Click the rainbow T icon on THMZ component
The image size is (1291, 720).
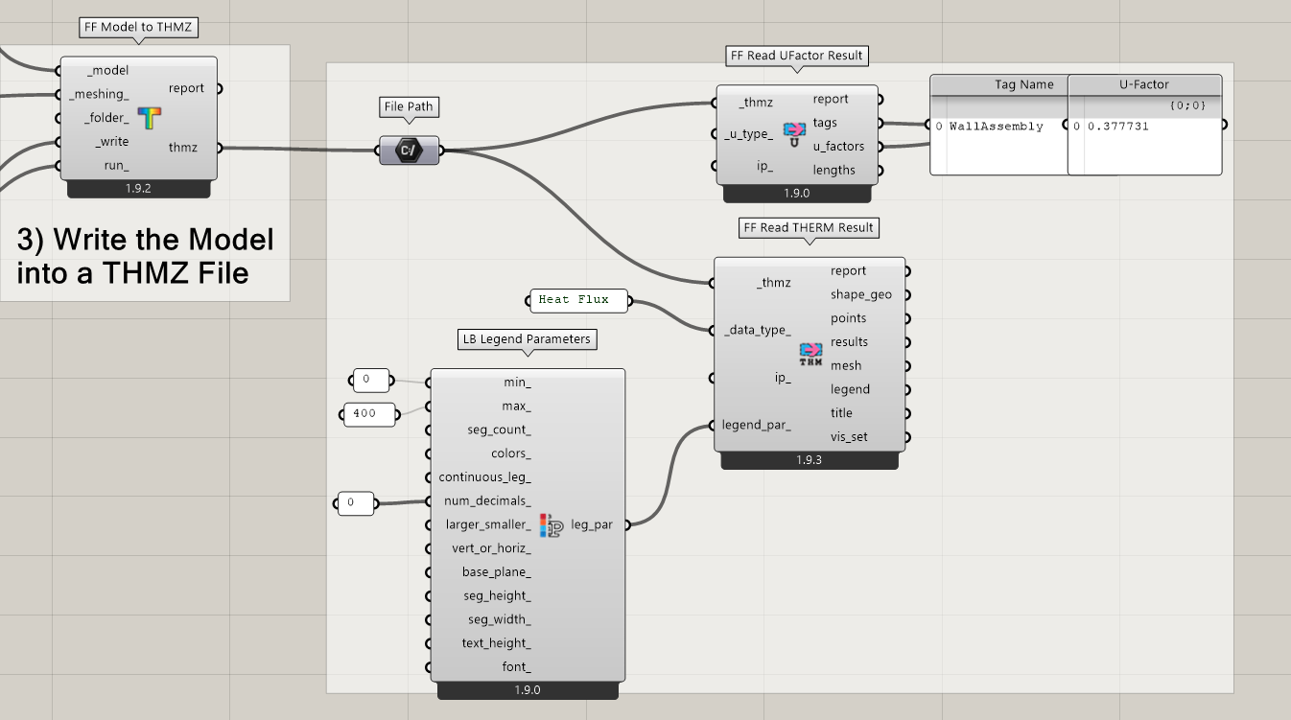pyautogui.click(x=150, y=118)
